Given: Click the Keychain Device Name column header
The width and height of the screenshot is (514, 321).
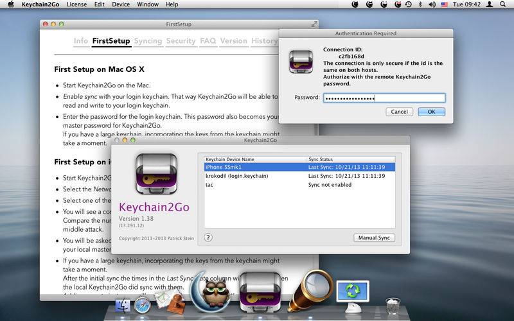Looking at the screenshot, I should tap(255, 159).
